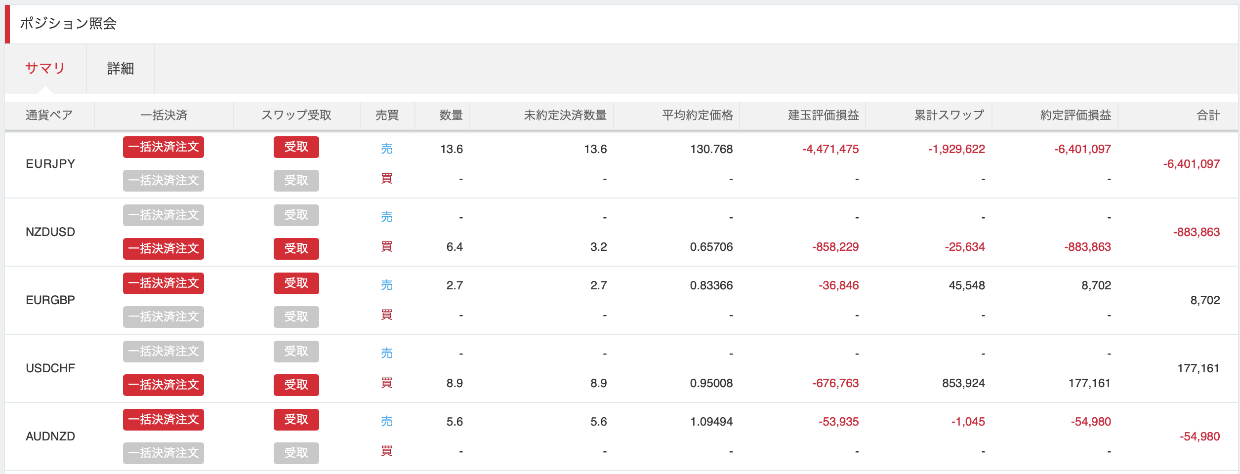Image resolution: width=1240 pixels, height=474 pixels.
Task: Click 一括決済注文 for AUDNZD sell position
Action: click(x=163, y=420)
